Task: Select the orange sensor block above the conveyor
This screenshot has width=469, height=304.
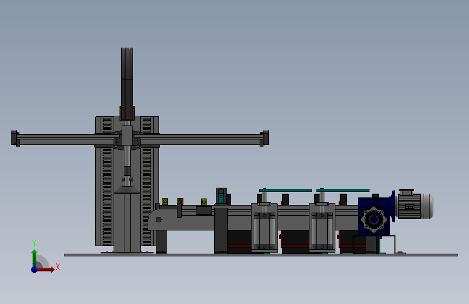Action: click(180, 201)
